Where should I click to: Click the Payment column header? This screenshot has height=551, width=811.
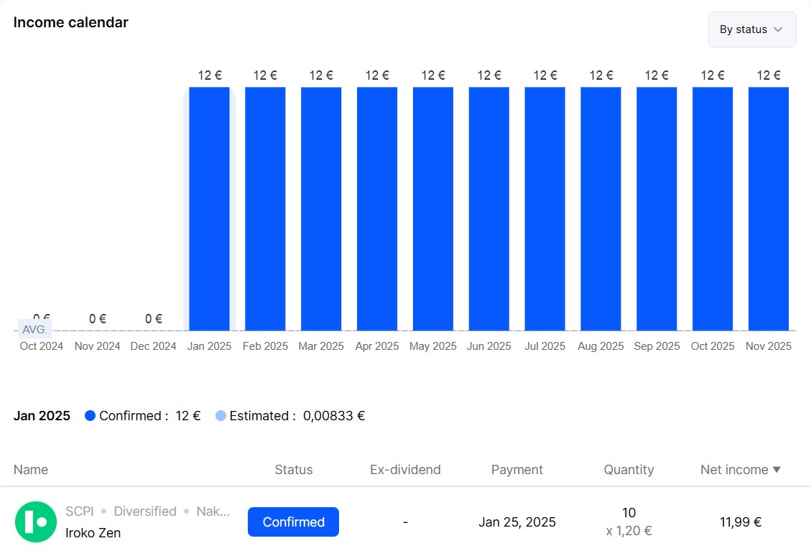[x=516, y=470]
